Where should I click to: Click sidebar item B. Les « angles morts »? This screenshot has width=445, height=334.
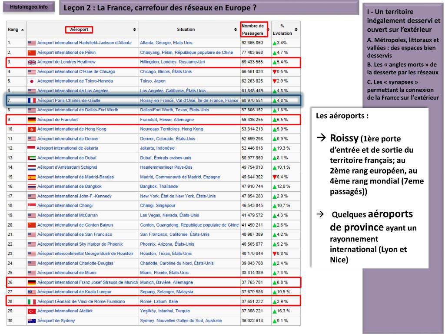click(x=402, y=68)
